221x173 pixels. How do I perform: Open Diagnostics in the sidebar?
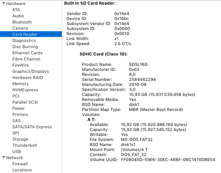pos(24,40)
